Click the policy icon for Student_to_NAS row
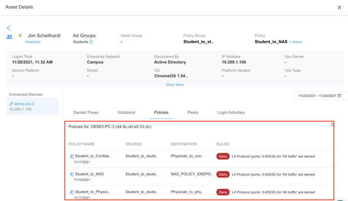Image resolution: width=348 pixels, height=201 pixels. pos(72,174)
